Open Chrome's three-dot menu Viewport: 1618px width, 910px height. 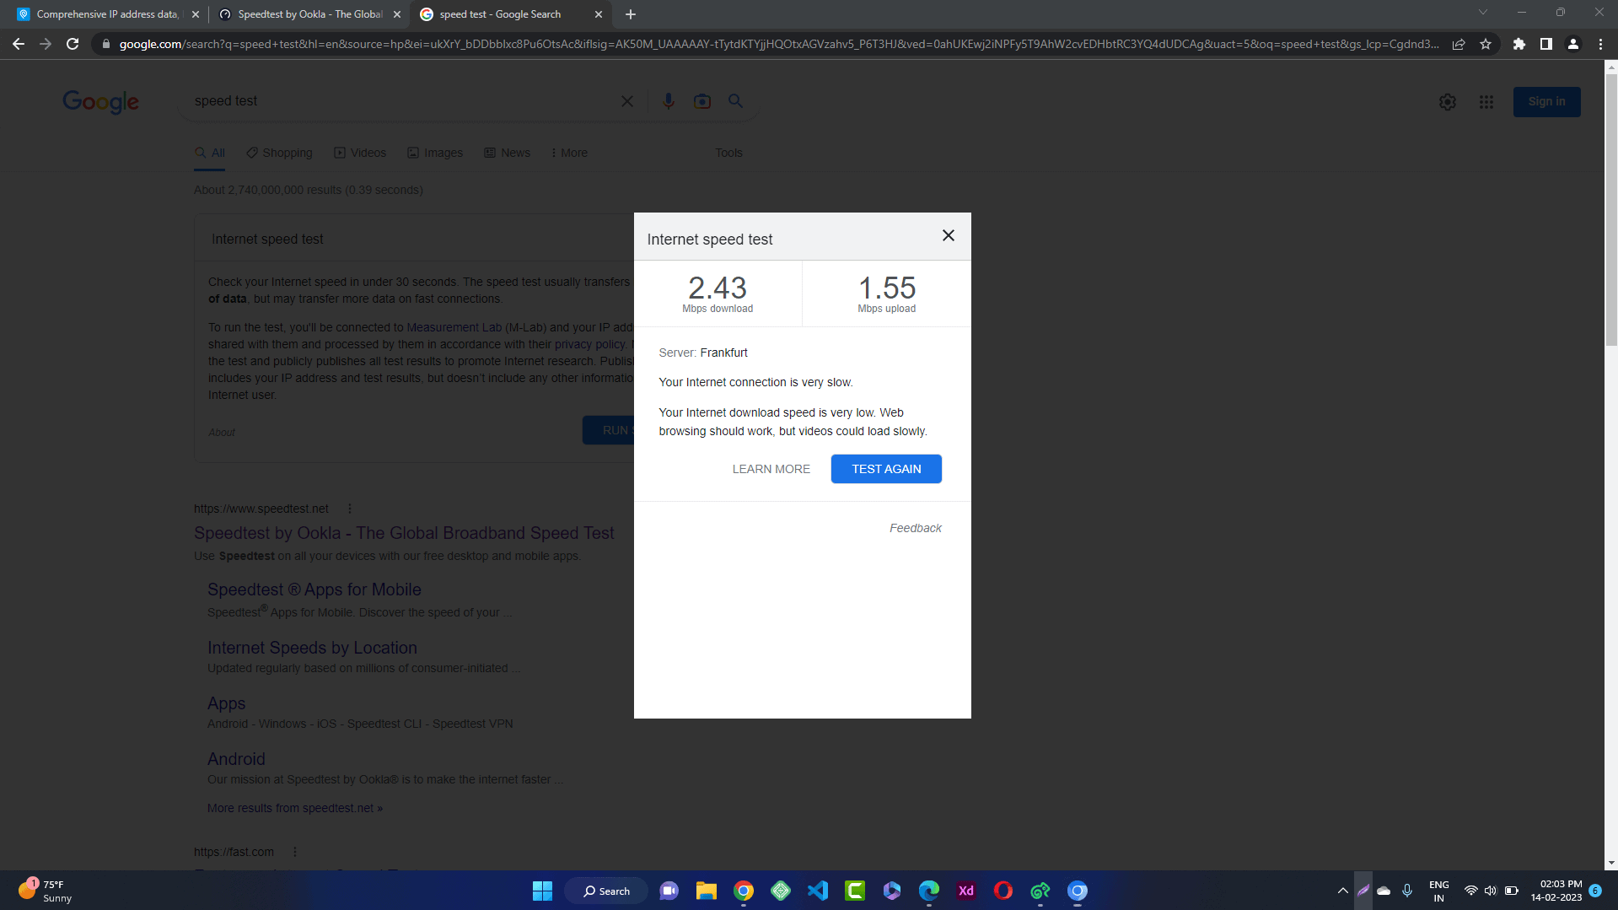point(1602,44)
